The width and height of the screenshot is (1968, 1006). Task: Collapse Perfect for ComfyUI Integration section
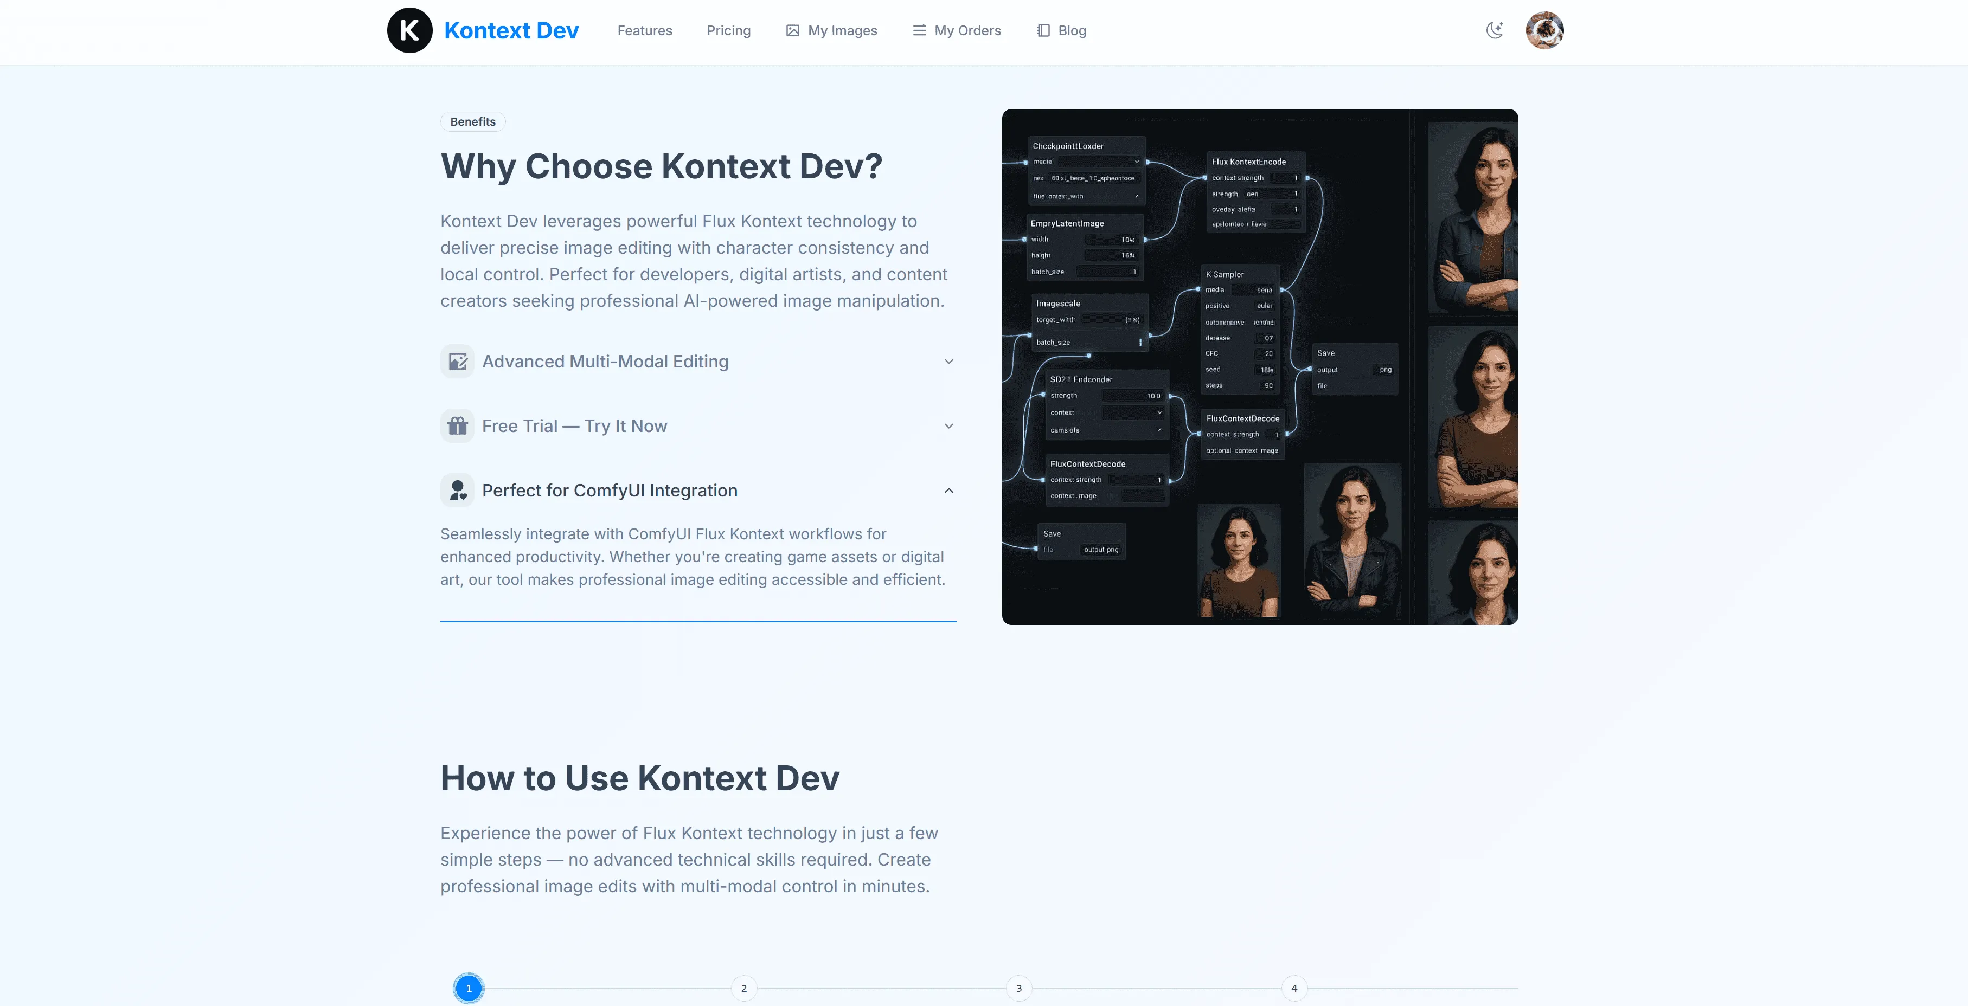click(x=698, y=491)
